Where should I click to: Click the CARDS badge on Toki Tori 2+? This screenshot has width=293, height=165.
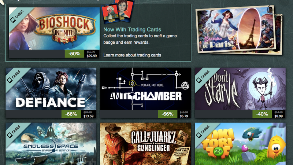[x=203, y=131]
